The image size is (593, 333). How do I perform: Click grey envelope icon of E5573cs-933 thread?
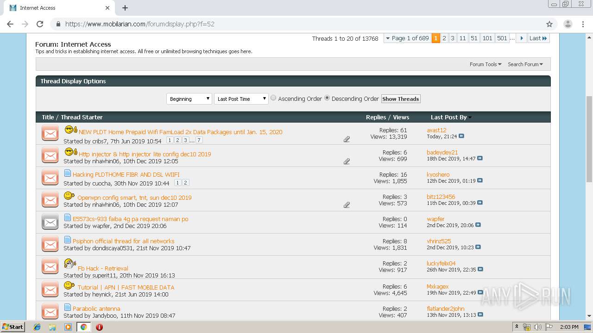(x=50, y=222)
